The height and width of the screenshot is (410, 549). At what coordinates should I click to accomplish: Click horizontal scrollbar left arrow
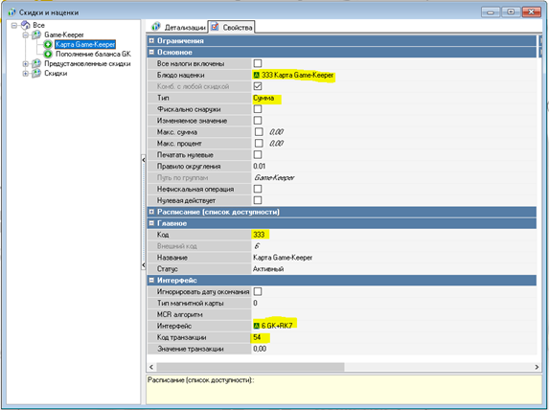point(151,367)
